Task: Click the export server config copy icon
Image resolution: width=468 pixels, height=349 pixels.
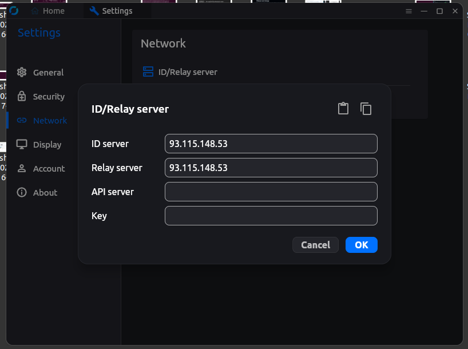Action: pyautogui.click(x=366, y=109)
